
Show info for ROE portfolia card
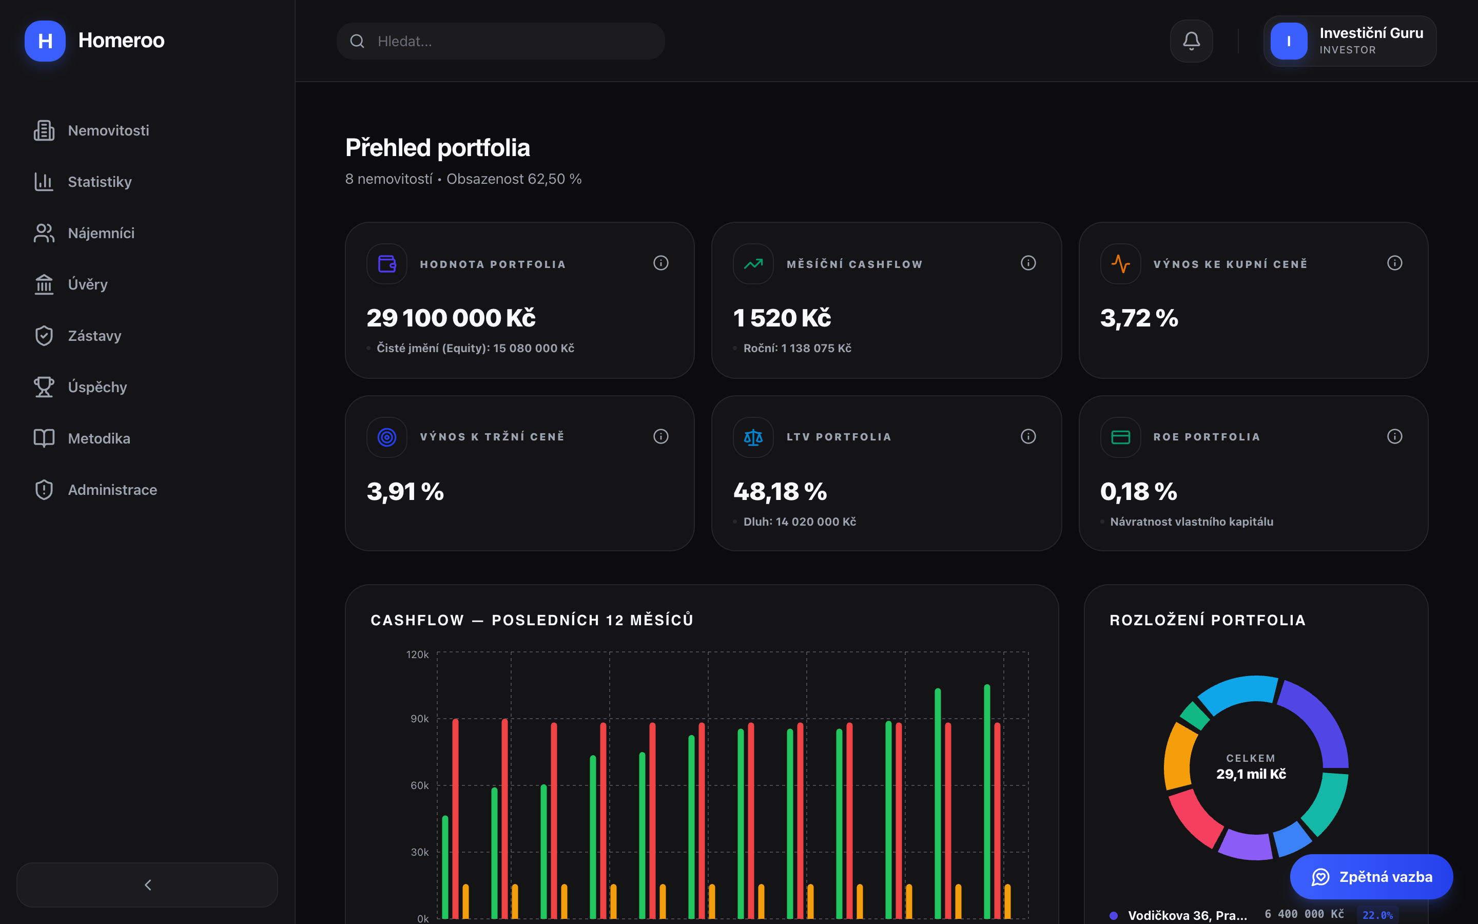pos(1394,436)
